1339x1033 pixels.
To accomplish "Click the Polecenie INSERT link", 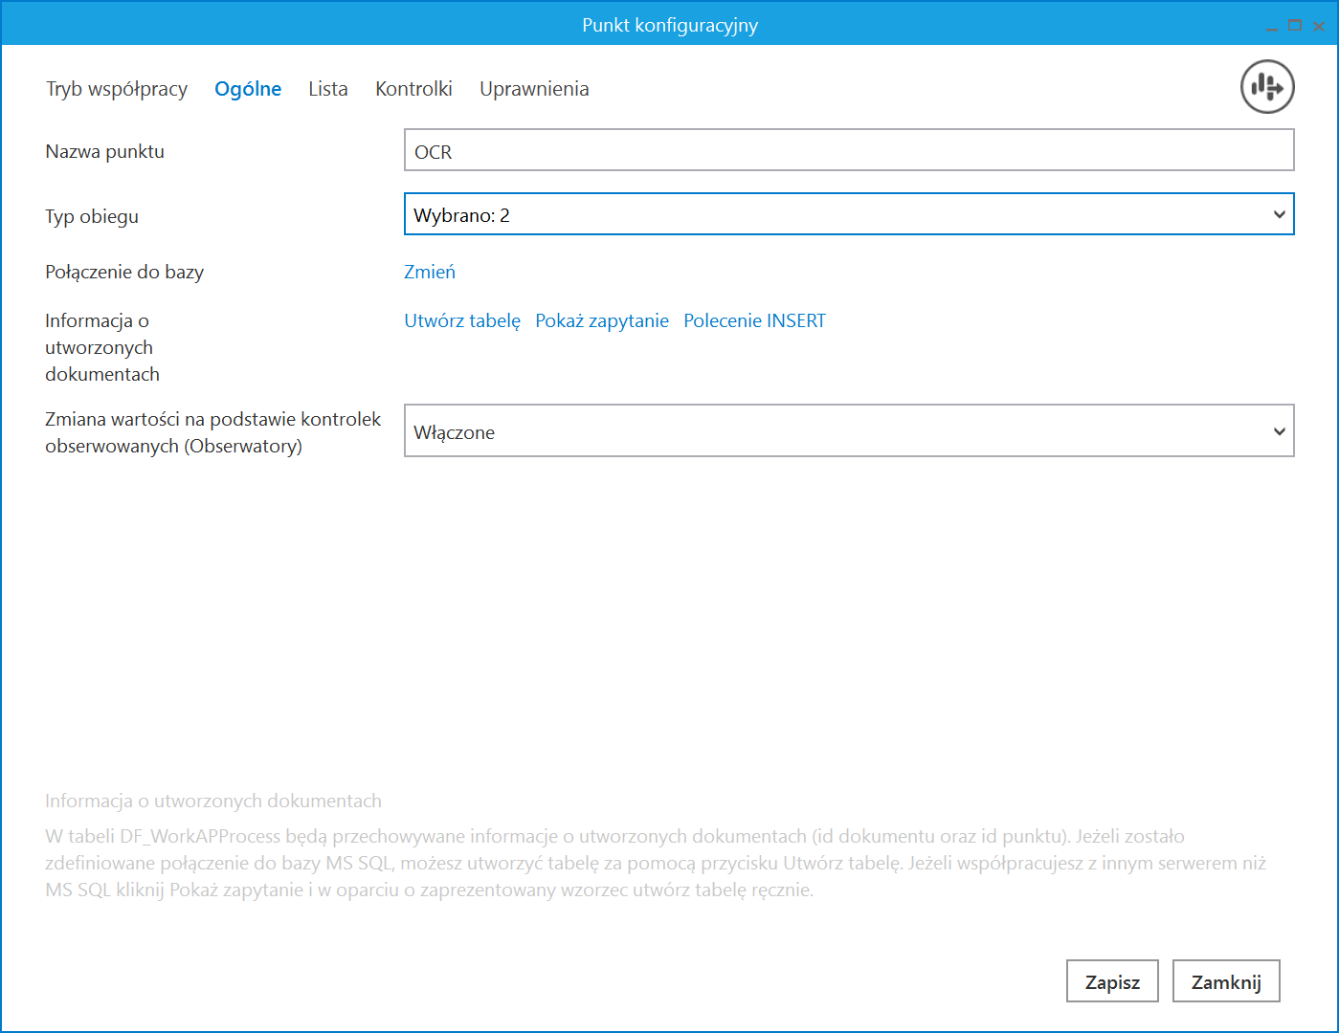I will [754, 320].
